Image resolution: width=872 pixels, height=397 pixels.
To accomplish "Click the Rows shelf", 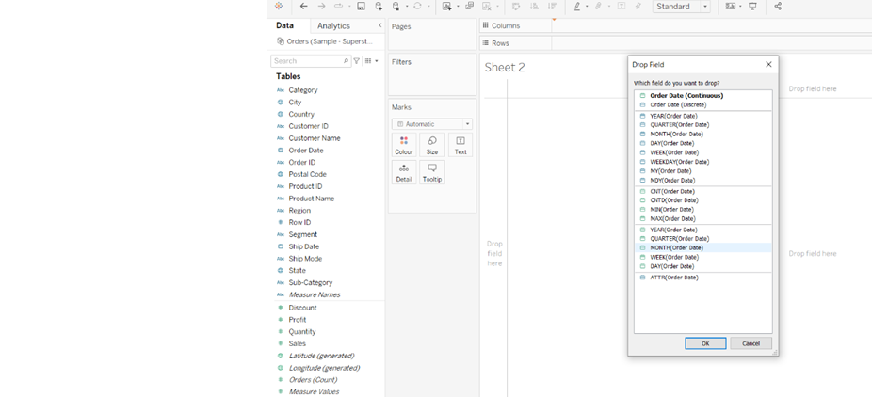I will coord(675,42).
